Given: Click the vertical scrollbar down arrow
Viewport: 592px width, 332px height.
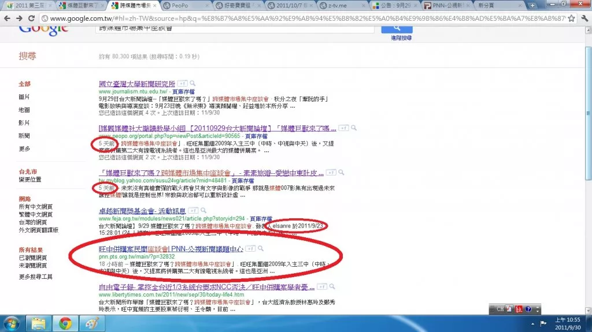Looking at the screenshot, I should tap(588, 311).
